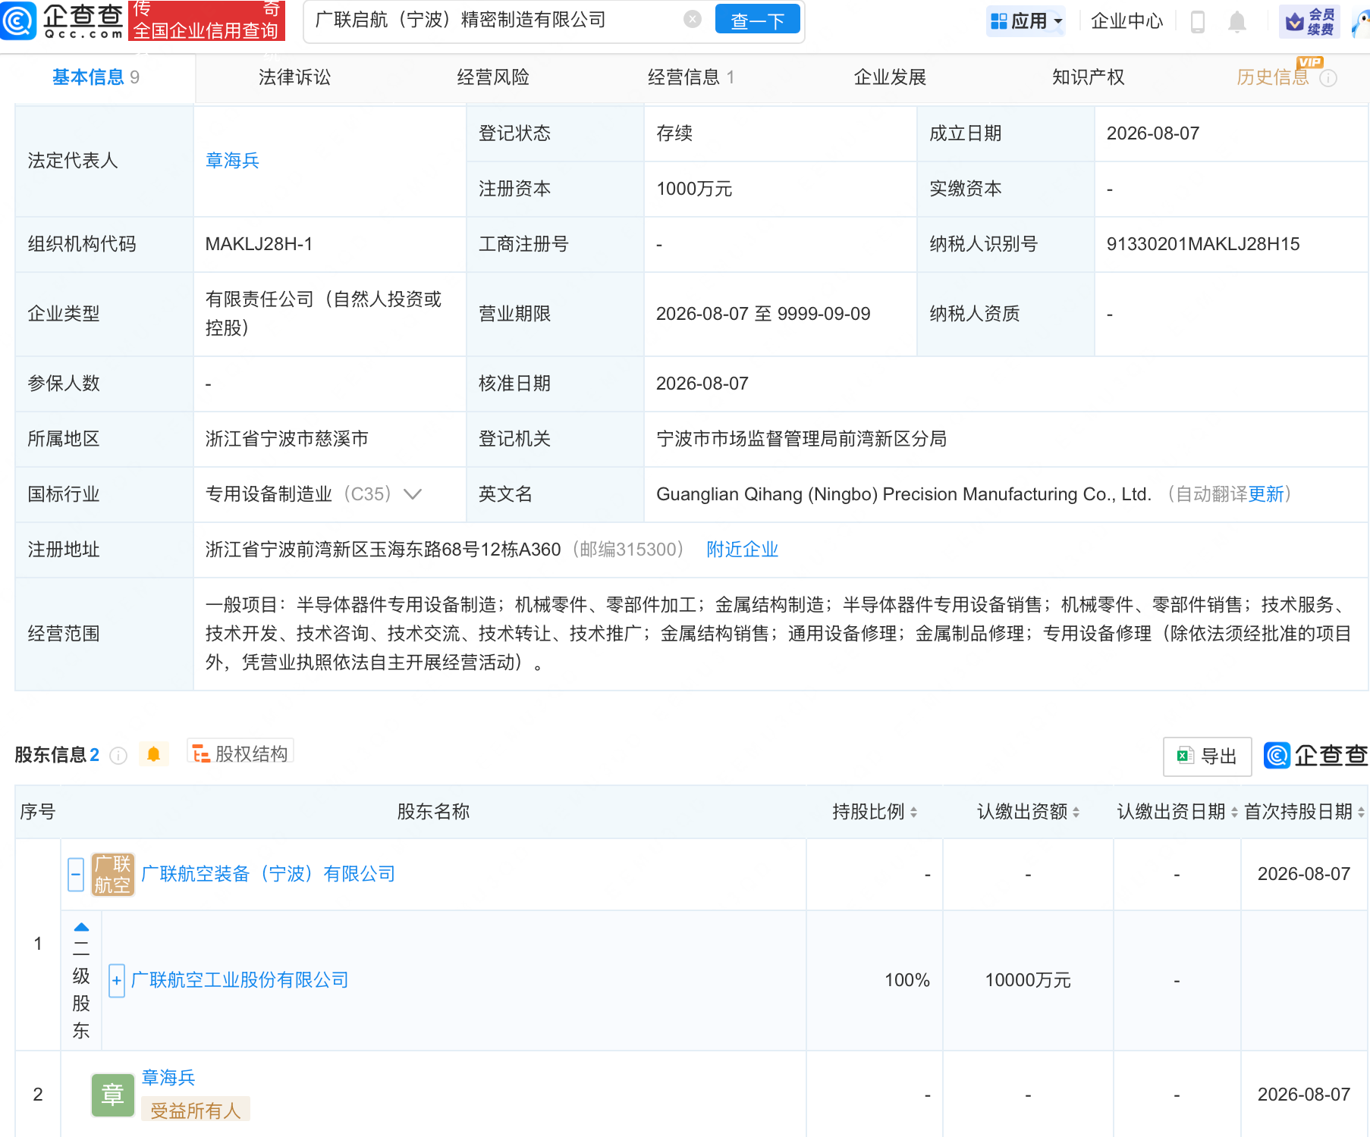Open 企业中心 link
The height and width of the screenshot is (1137, 1370).
pyautogui.click(x=1126, y=21)
